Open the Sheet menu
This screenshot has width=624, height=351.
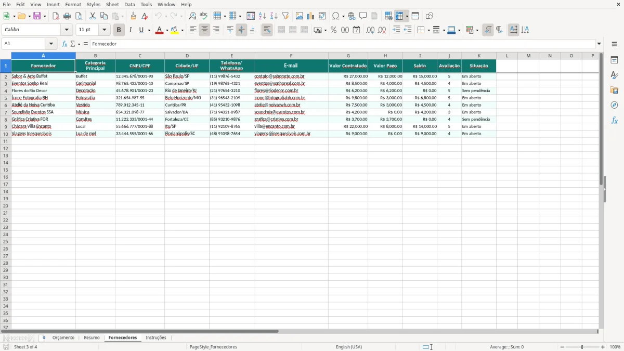pyautogui.click(x=112, y=4)
